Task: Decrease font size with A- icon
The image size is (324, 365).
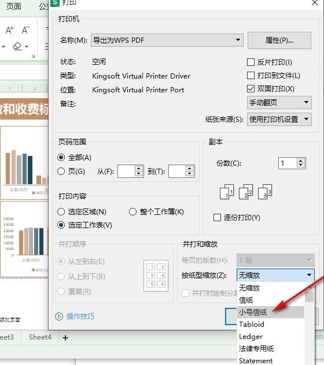Action: pos(25,30)
